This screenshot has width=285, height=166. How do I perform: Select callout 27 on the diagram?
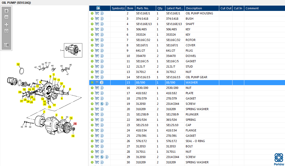(22, 101)
